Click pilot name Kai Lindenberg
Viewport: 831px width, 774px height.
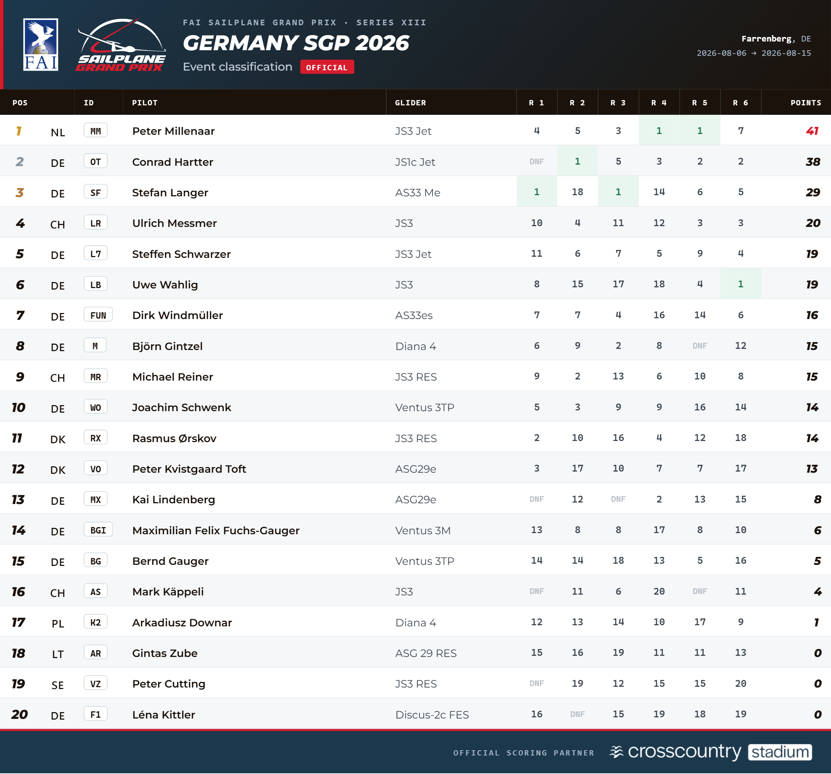tap(173, 500)
